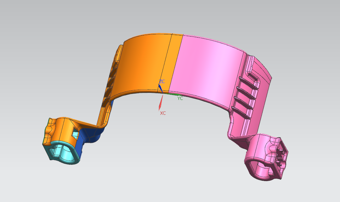Select the red XC axis arrow
The width and height of the screenshot is (340, 202).
click(161, 103)
